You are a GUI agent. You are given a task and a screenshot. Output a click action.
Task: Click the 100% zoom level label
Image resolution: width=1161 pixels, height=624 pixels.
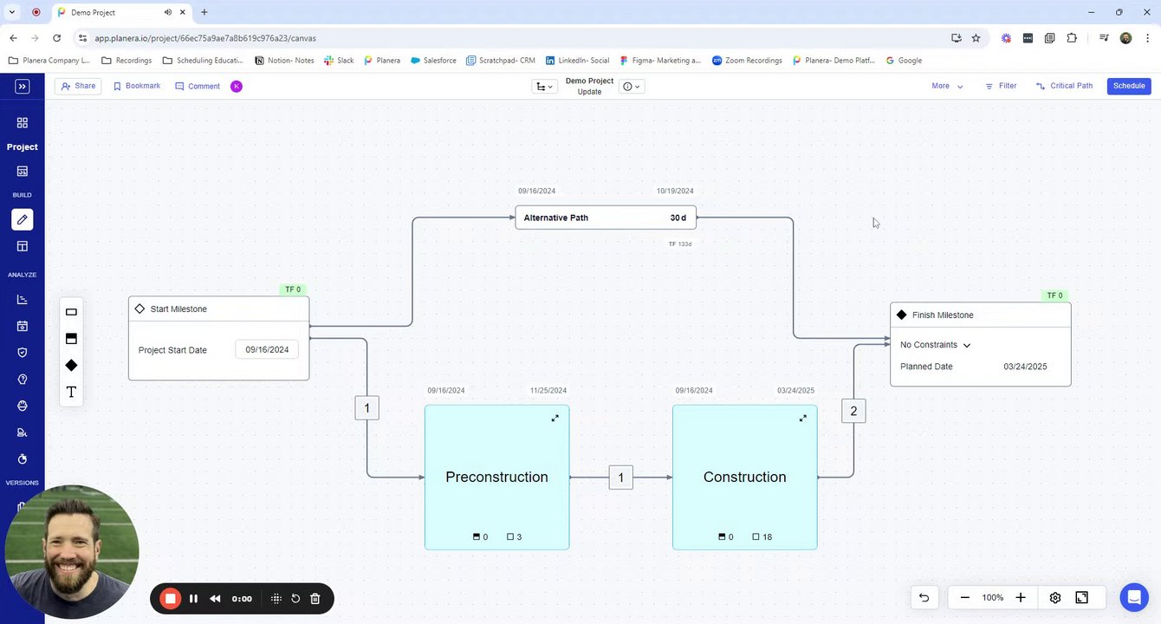pyautogui.click(x=993, y=598)
